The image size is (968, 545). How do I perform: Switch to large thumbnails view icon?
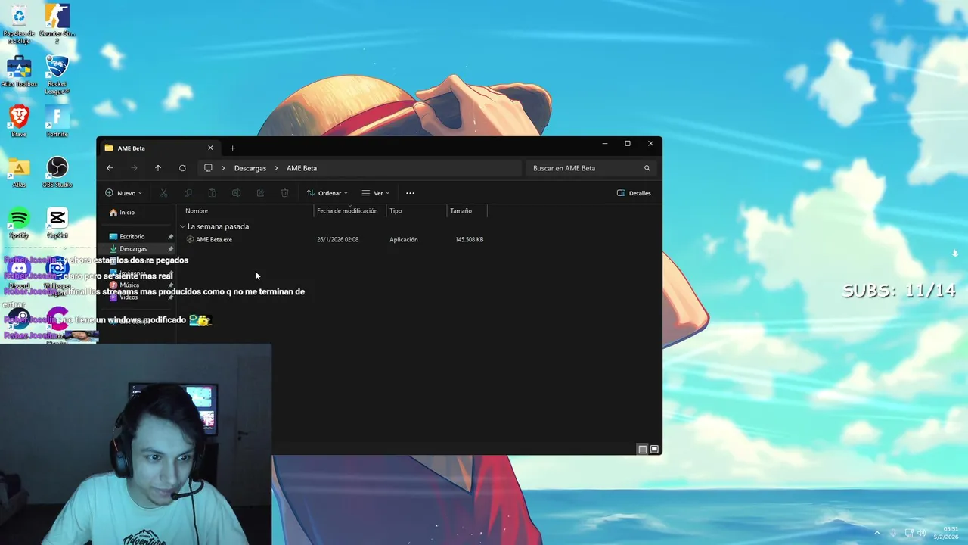click(655, 449)
